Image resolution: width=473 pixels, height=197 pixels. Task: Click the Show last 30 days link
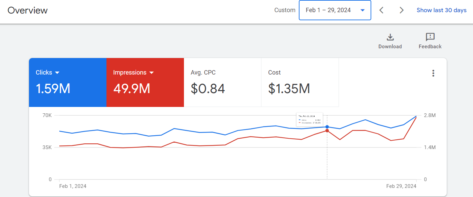[441, 10]
